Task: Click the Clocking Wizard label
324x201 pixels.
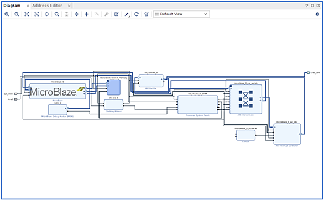Action: point(113,111)
